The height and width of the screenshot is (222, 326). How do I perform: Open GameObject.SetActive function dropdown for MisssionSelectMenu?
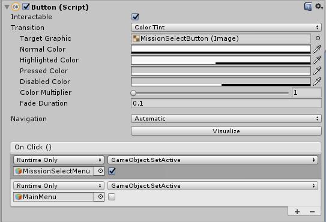coord(213,160)
